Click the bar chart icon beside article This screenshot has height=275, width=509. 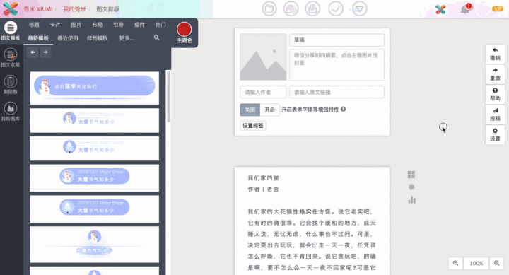pyautogui.click(x=411, y=199)
